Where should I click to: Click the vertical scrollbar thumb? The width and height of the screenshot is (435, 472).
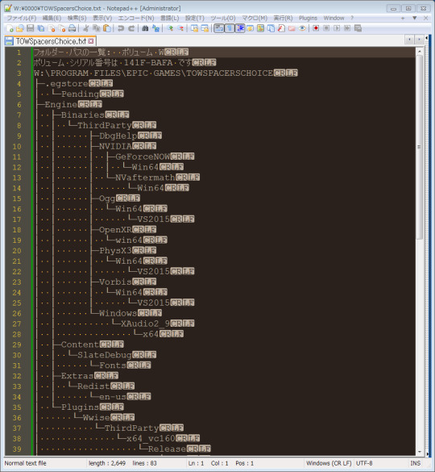pos(420,148)
